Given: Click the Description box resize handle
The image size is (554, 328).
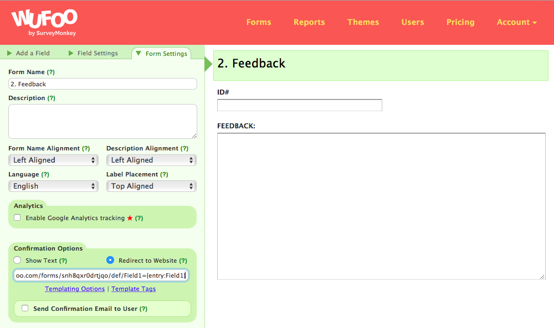Looking at the screenshot, I should click(x=194, y=136).
